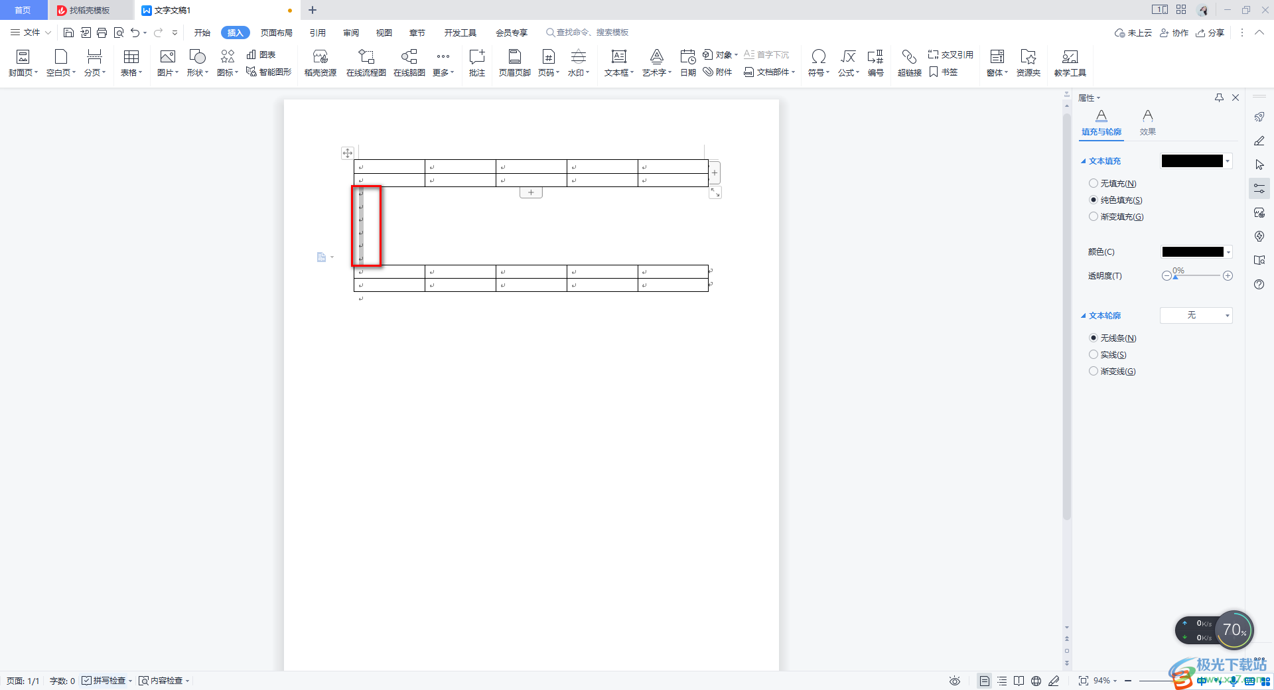Collapse the Text Outline (文本轮廓) section
The height and width of the screenshot is (690, 1274).
click(x=1084, y=316)
